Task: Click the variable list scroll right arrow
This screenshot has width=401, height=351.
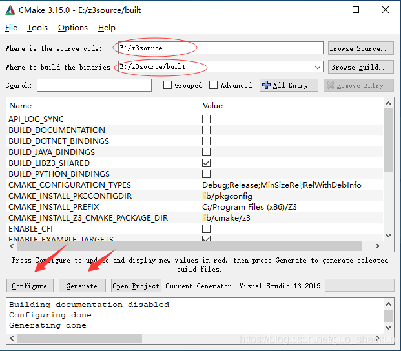Action: tap(378, 246)
